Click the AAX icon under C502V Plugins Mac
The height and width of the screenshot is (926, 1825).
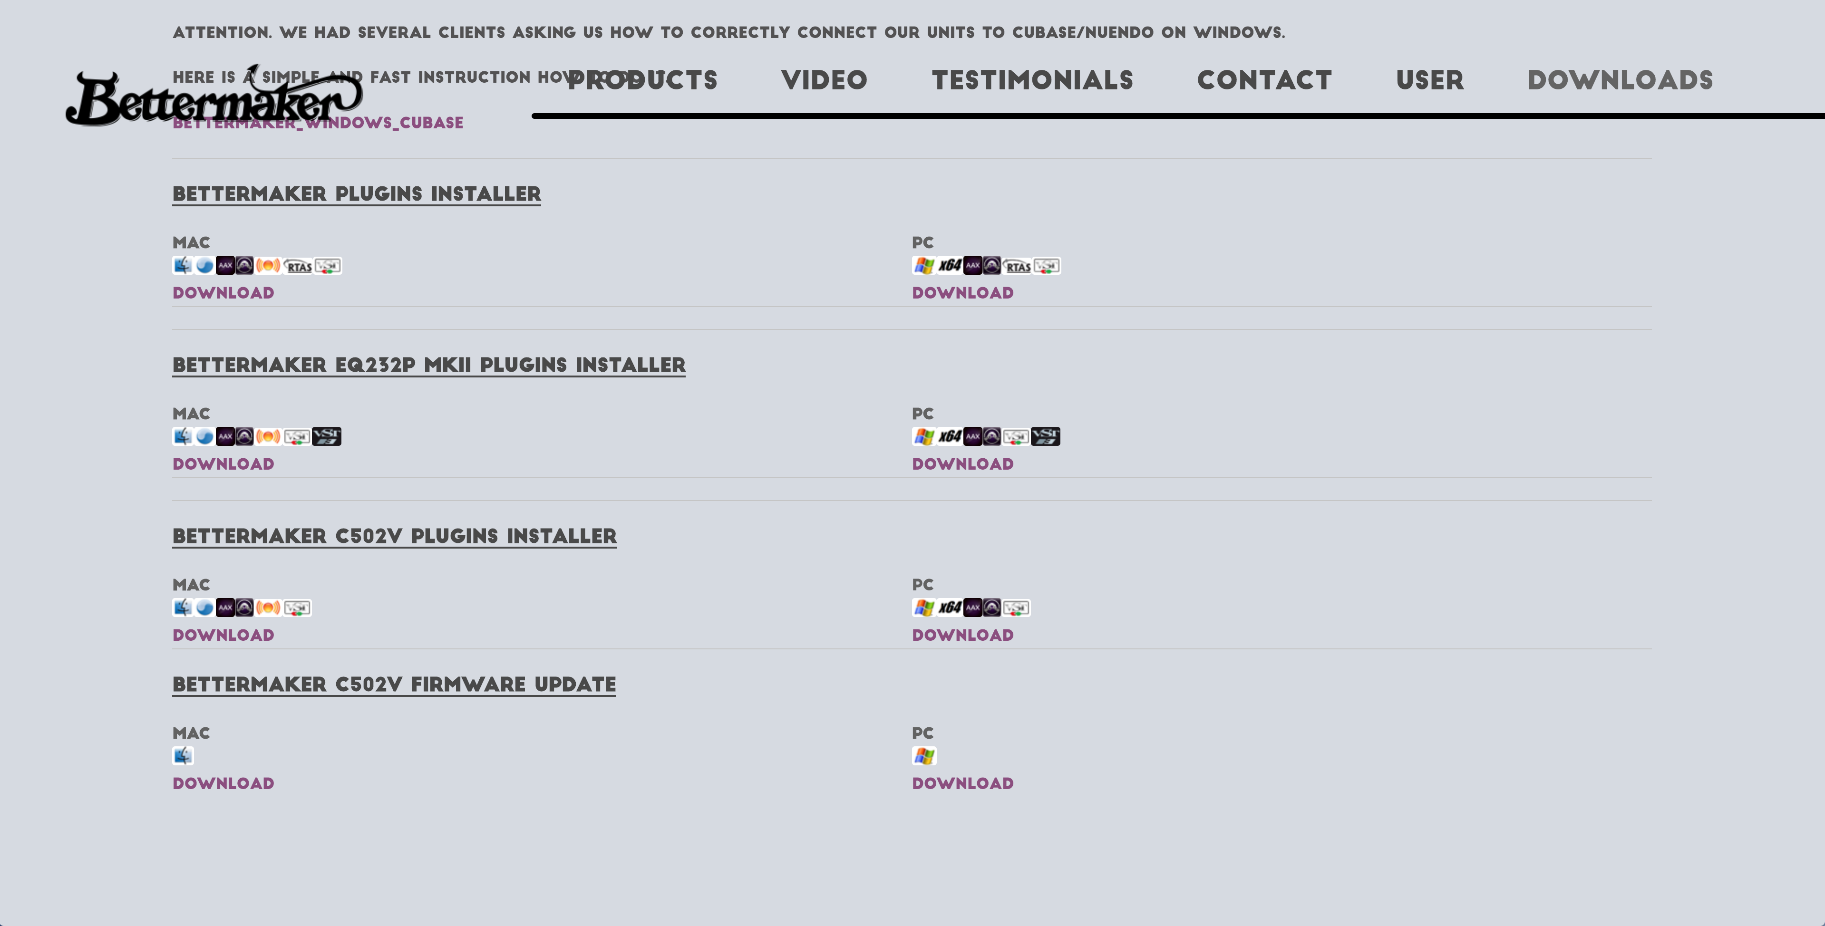point(225,608)
